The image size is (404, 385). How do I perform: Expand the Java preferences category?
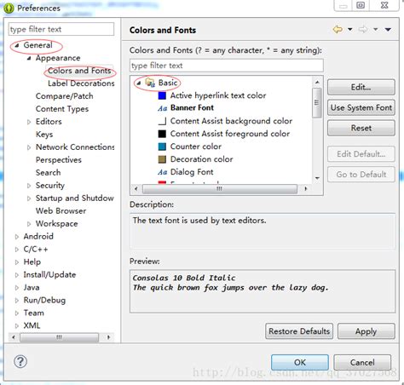[17, 288]
